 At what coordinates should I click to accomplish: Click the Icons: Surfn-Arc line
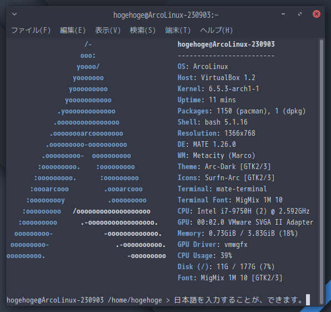pos(226,178)
